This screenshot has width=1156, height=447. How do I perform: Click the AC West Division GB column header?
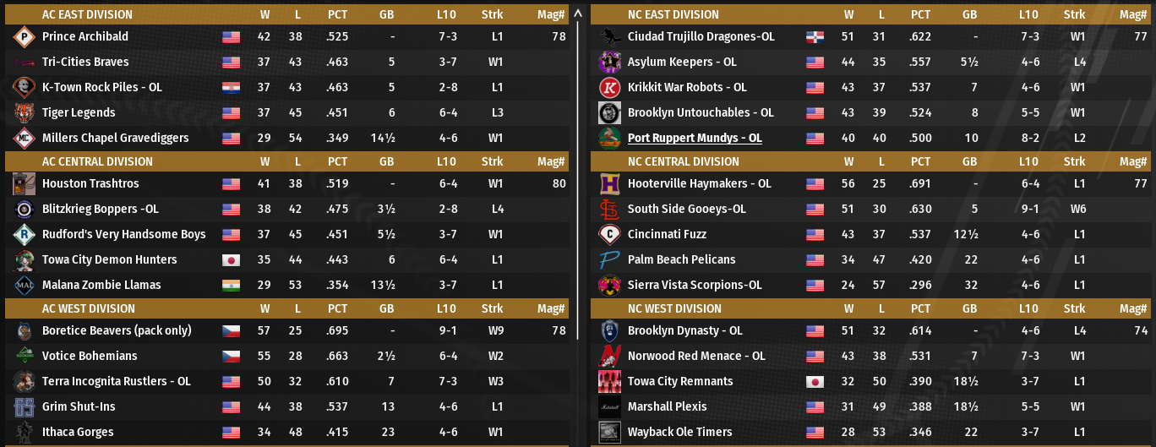387,308
